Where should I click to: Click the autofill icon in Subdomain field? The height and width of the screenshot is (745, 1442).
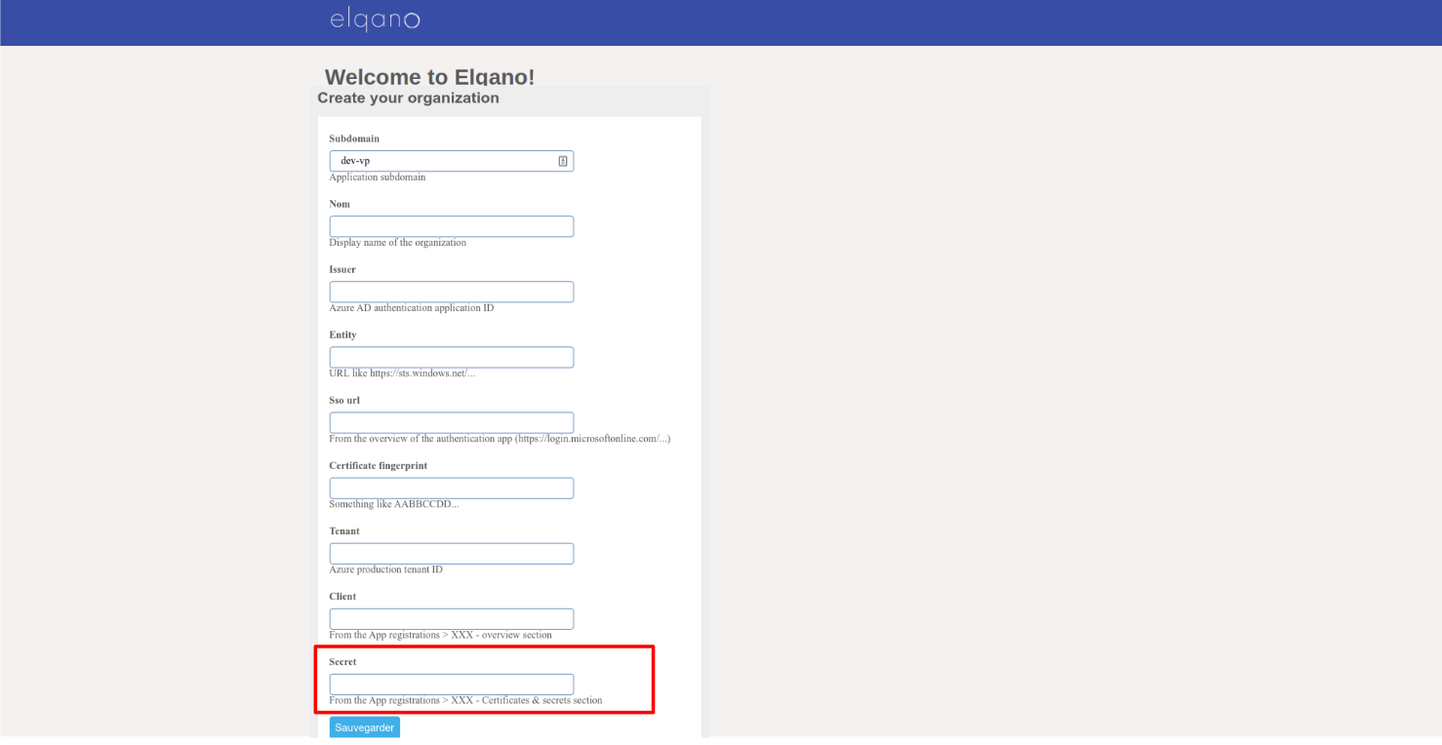click(563, 161)
